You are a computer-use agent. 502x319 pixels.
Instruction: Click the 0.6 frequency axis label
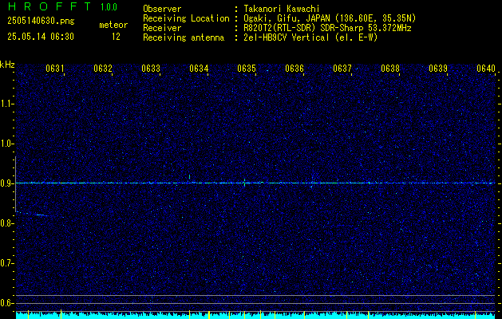click(x=6, y=303)
